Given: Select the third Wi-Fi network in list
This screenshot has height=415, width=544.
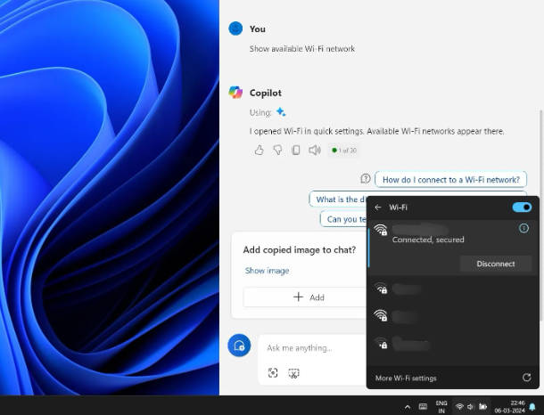Looking at the screenshot, I should click(453, 316).
